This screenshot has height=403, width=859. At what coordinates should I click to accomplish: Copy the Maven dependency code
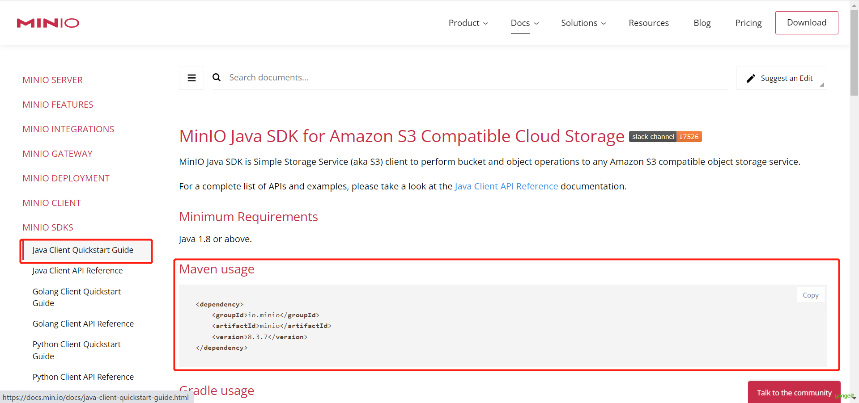pos(810,295)
